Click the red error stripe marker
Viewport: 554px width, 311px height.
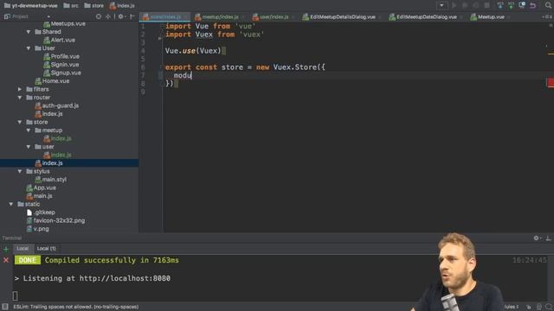tap(551, 83)
